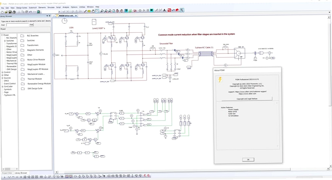Place a resistor from bottom toolbar
Screen dimensions: 332x180
tap(9, 177)
